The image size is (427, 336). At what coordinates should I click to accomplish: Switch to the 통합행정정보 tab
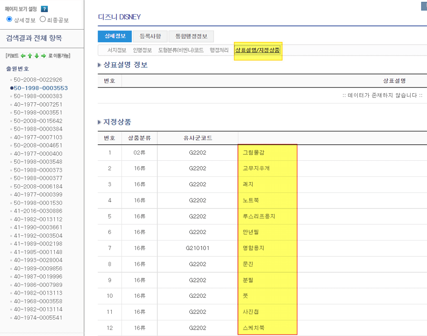tap(191, 36)
